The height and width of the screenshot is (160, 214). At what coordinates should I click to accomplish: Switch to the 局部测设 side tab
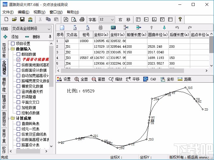pyautogui.click(x=4, y=119)
